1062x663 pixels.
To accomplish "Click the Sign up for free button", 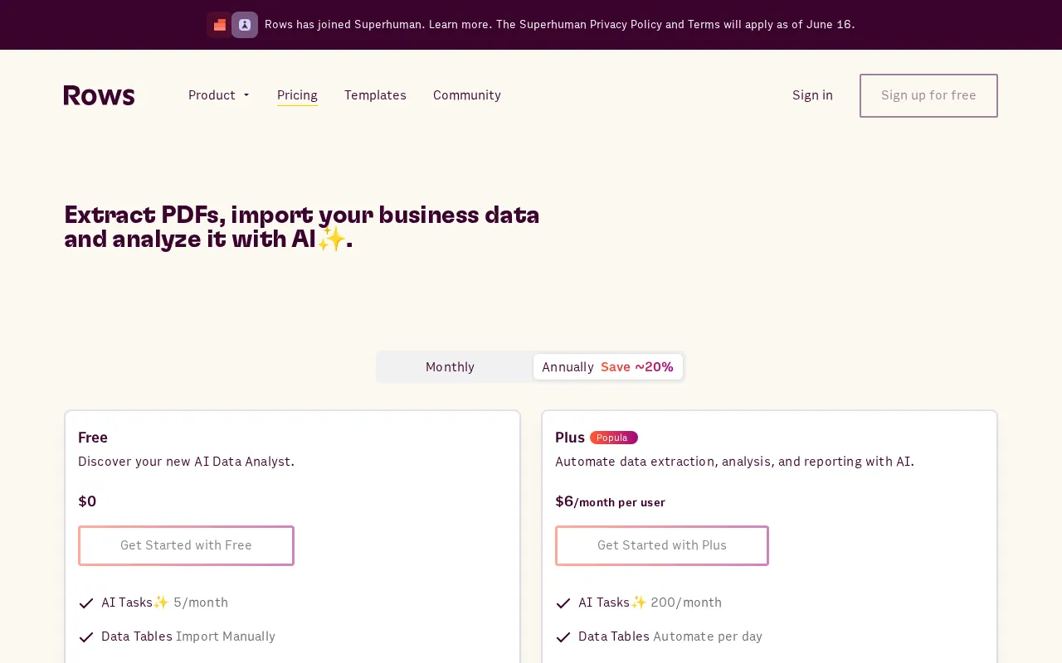I will (x=928, y=95).
